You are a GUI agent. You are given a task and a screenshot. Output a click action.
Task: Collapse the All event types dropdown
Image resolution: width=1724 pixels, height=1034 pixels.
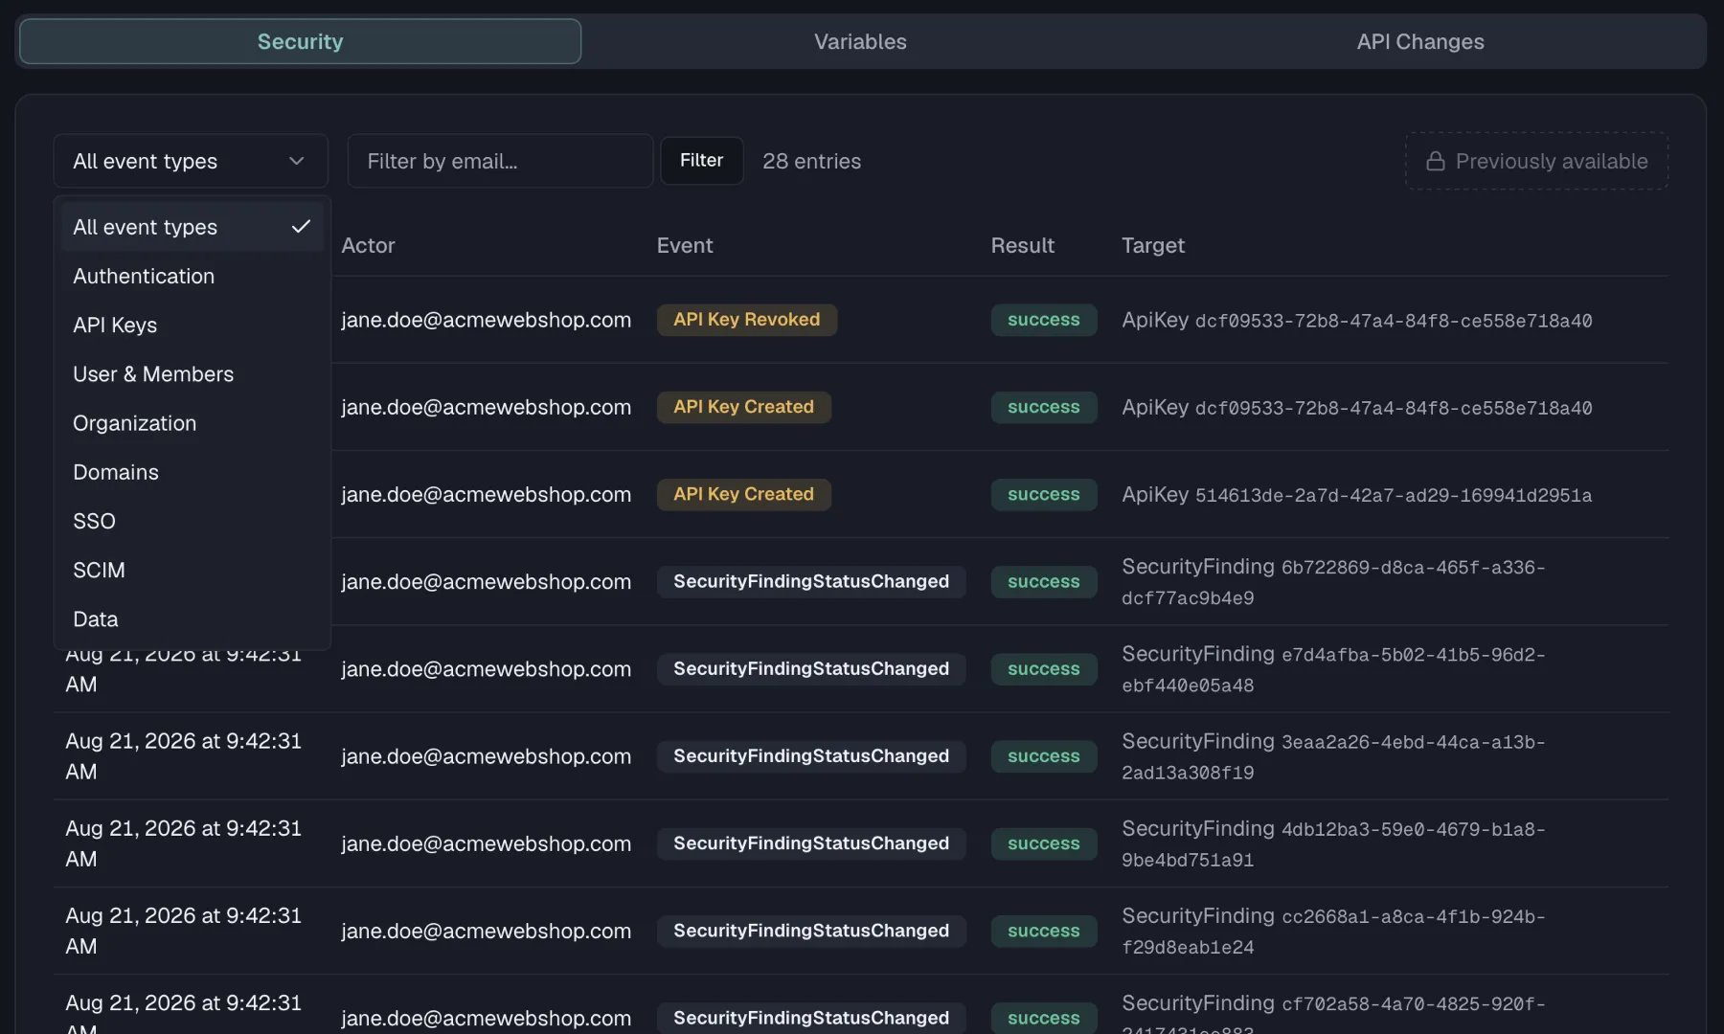191,161
